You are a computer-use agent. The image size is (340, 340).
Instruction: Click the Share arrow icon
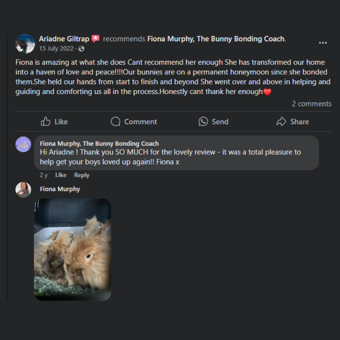coord(281,122)
